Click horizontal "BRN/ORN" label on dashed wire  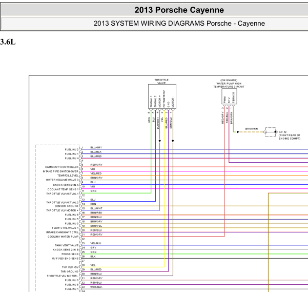click(x=252, y=129)
